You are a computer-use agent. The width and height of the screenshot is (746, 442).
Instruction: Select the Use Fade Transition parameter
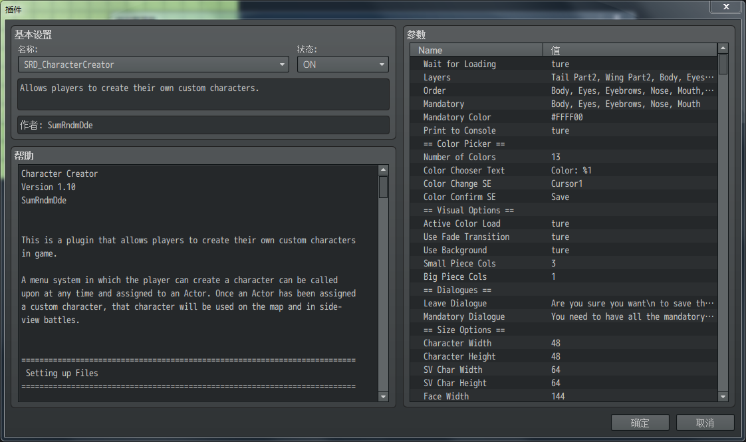point(564,237)
